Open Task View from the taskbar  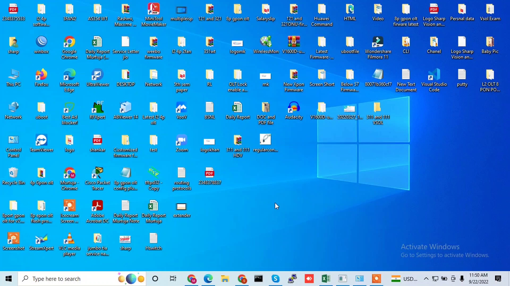[x=173, y=279]
